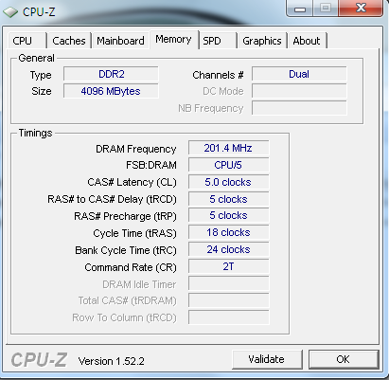Click the CAS# Latency (CL) label
Viewport: 389px width, 380px height.
point(132,183)
